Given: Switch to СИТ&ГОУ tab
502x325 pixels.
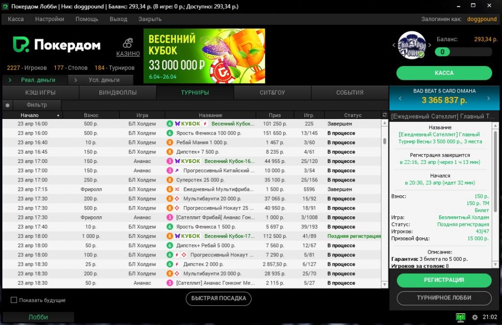Looking at the screenshot, I should pos(272,93).
